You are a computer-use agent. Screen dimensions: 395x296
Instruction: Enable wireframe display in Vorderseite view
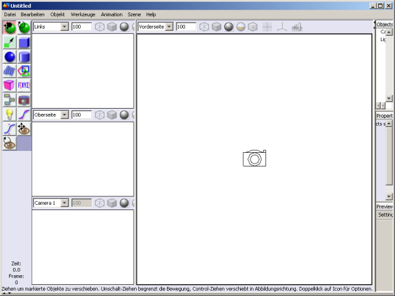[x=204, y=27]
